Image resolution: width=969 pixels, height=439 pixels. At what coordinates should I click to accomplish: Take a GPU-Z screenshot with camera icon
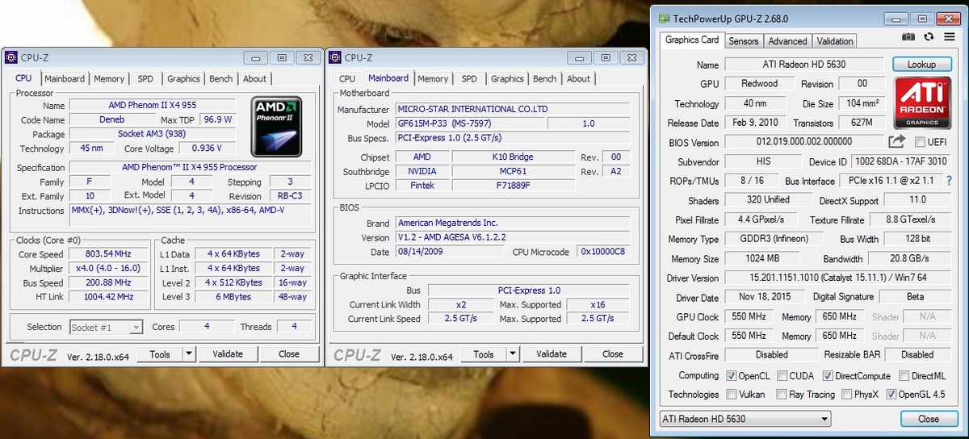coord(908,37)
